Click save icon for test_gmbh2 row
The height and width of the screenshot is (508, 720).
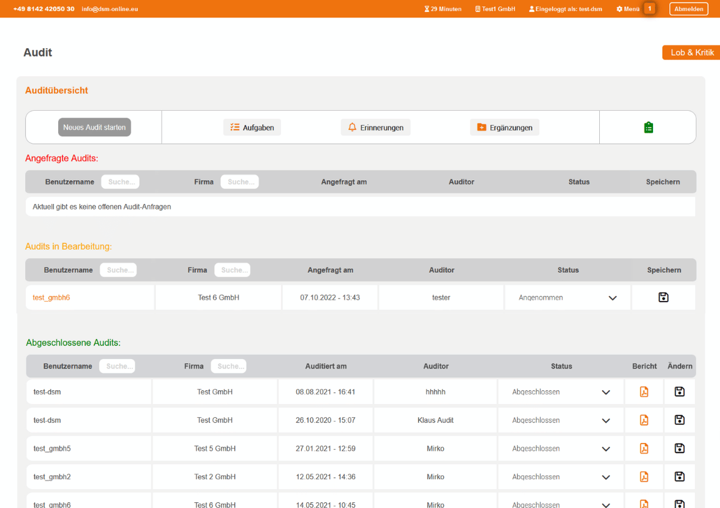(679, 477)
